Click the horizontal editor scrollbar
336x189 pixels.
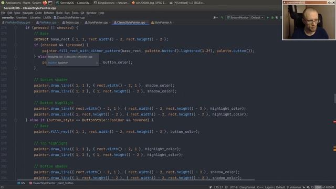[136, 180]
